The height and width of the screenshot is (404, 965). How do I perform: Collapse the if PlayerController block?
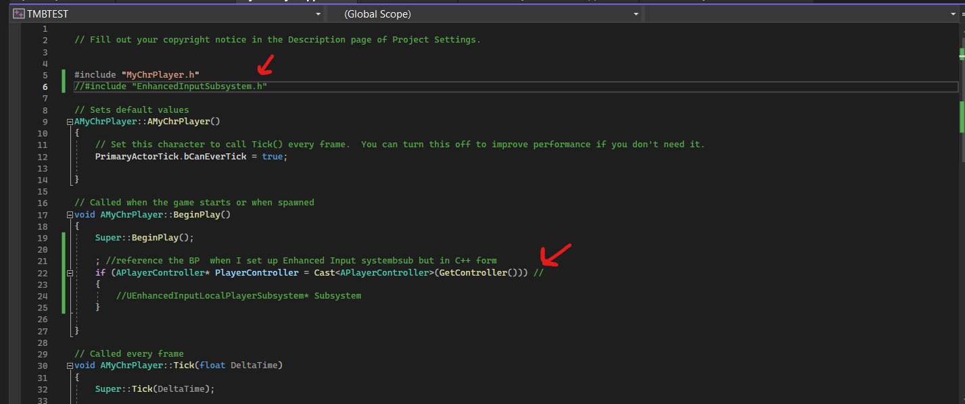coord(70,273)
